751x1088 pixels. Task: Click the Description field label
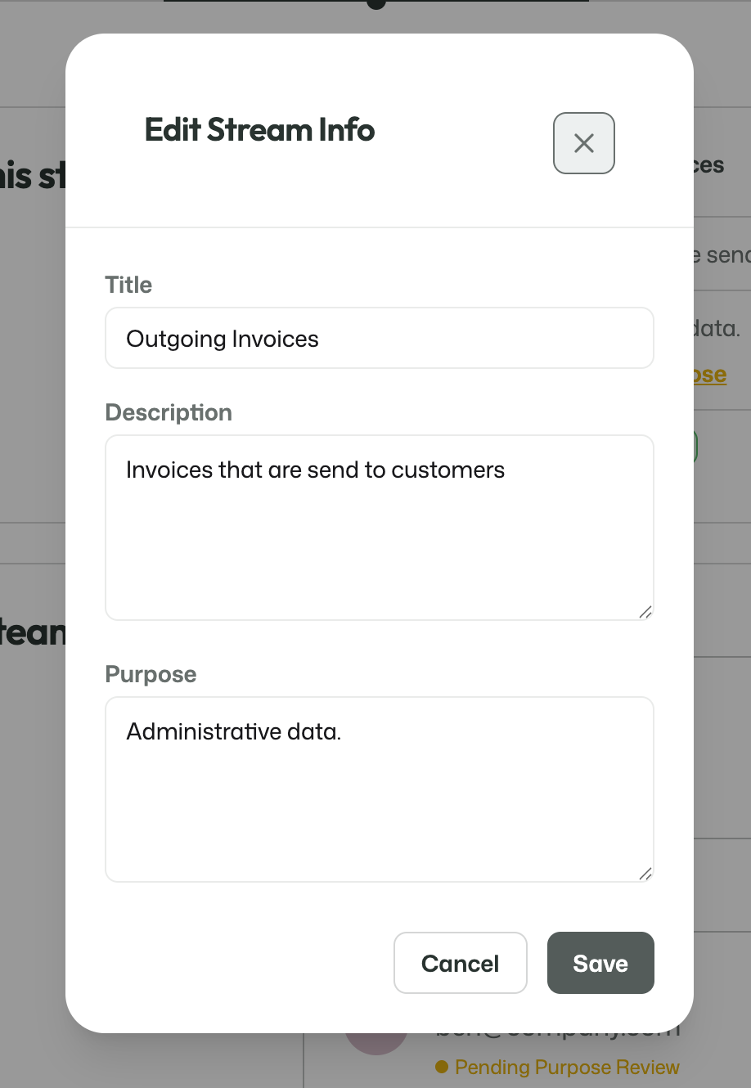click(x=169, y=412)
